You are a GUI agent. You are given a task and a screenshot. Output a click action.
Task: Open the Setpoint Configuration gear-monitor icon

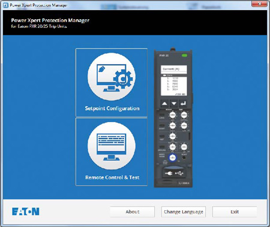coord(112,77)
